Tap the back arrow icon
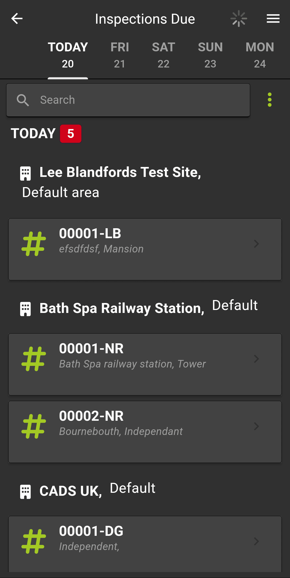Screen dimensions: 290x578 [17, 19]
